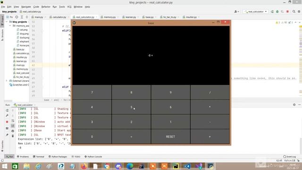Start debugging with green bug icon
The height and width of the screenshot is (170, 302).
click(277, 11)
